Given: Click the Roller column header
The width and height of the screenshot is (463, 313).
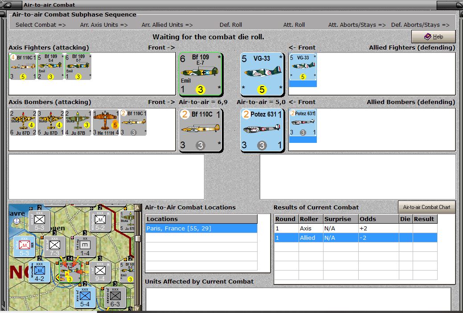Looking at the screenshot, I should pyautogui.click(x=311, y=219).
